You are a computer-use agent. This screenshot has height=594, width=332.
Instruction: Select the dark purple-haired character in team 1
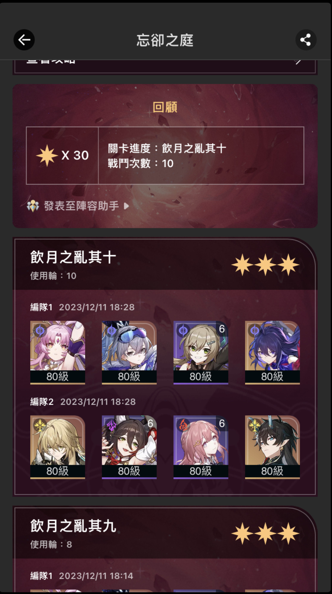click(272, 353)
